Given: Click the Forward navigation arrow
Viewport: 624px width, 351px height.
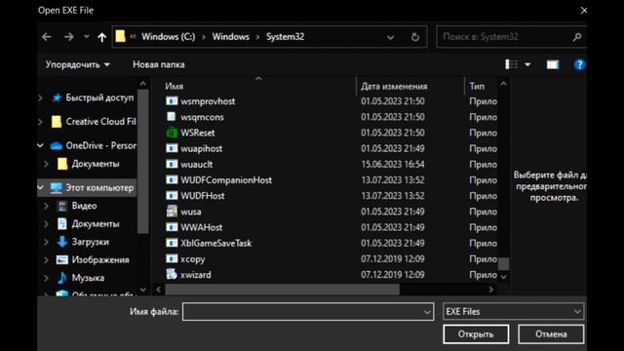Looking at the screenshot, I should coord(69,37).
